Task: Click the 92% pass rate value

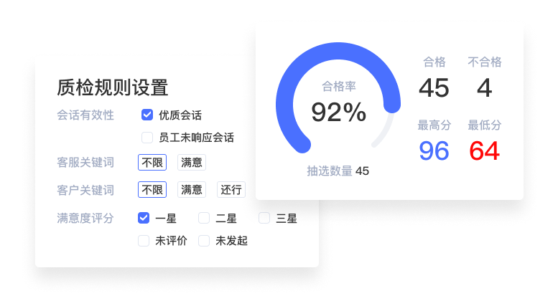Action: click(338, 113)
